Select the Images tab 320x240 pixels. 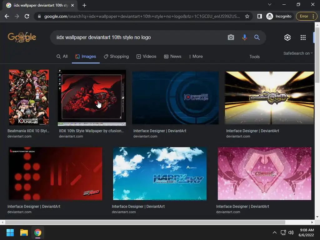[86, 57]
